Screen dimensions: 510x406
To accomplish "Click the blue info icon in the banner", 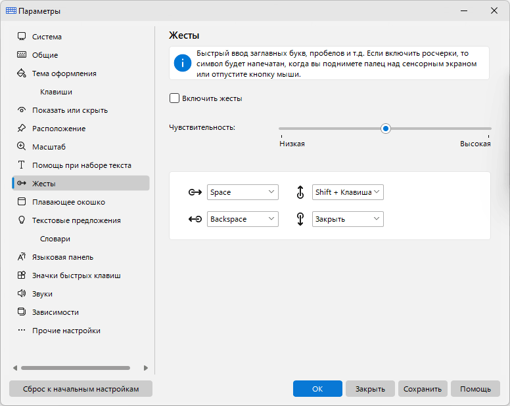I will coord(183,63).
